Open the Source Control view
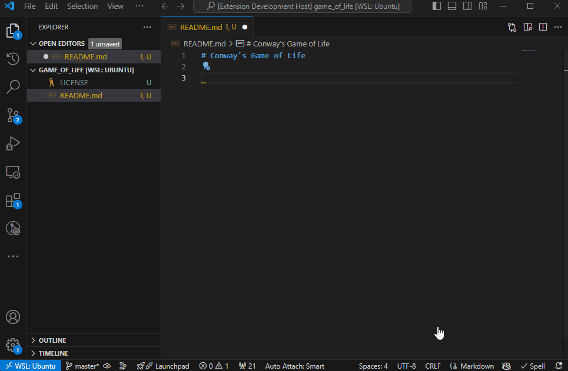The image size is (568, 371). click(13, 115)
